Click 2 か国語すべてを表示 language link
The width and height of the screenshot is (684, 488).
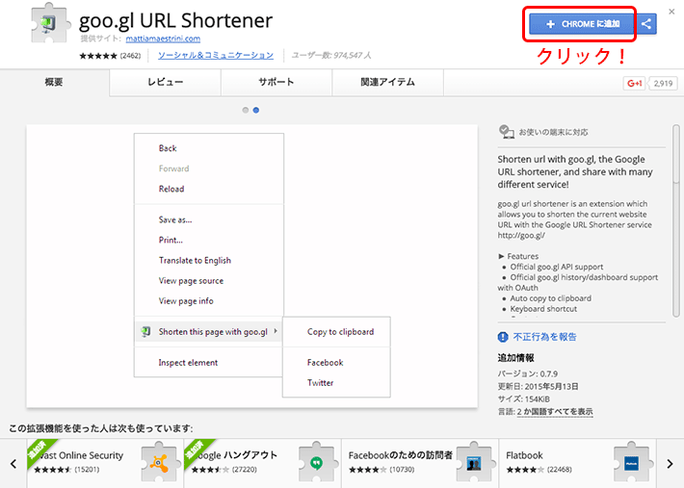click(555, 411)
